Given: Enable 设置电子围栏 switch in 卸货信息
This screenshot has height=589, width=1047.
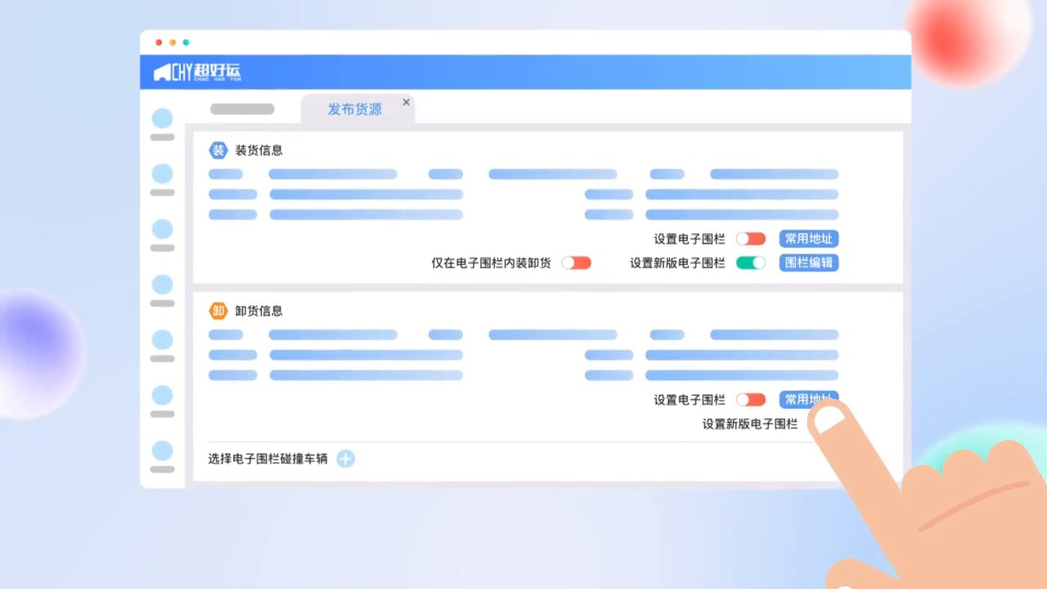Looking at the screenshot, I should click(x=750, y=400).
